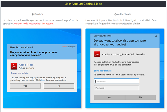Click the 'Verified publisher: Adobe Systems, Incorporated' line

(x=117, y=62)
